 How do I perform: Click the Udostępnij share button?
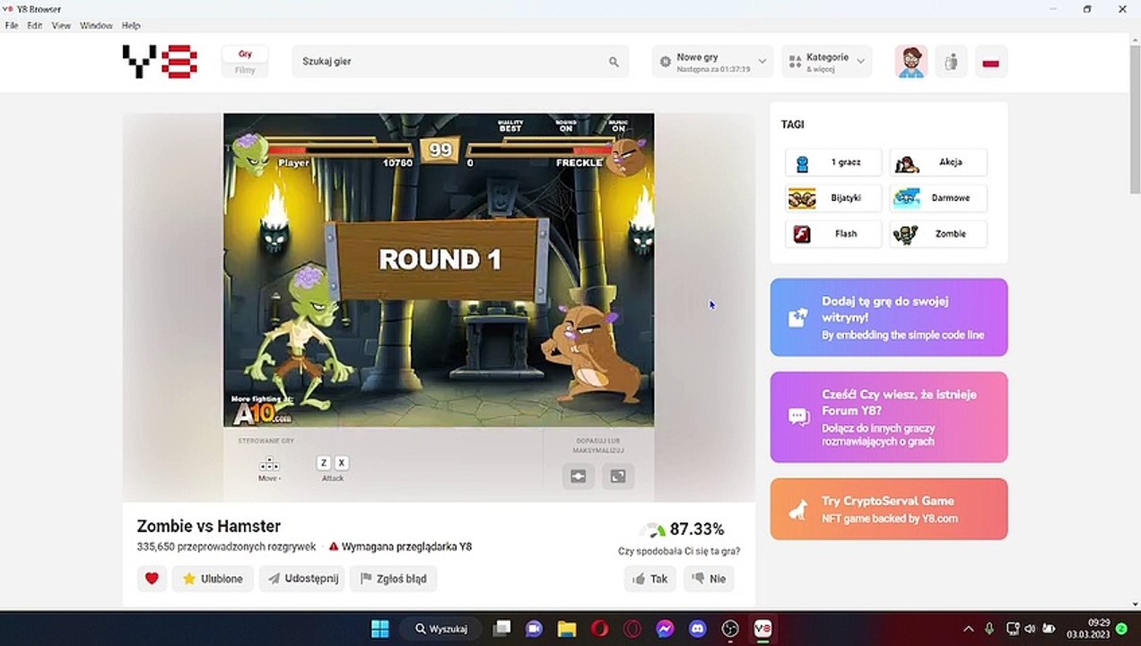click(302, 579)
